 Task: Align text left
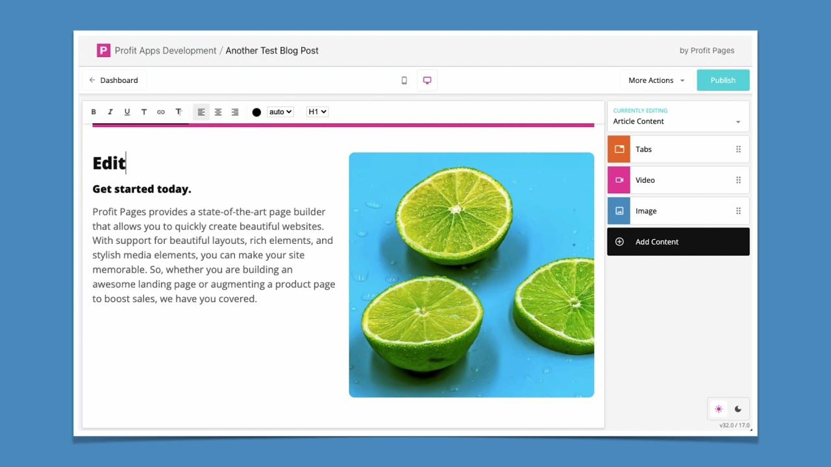pos(201,112)
